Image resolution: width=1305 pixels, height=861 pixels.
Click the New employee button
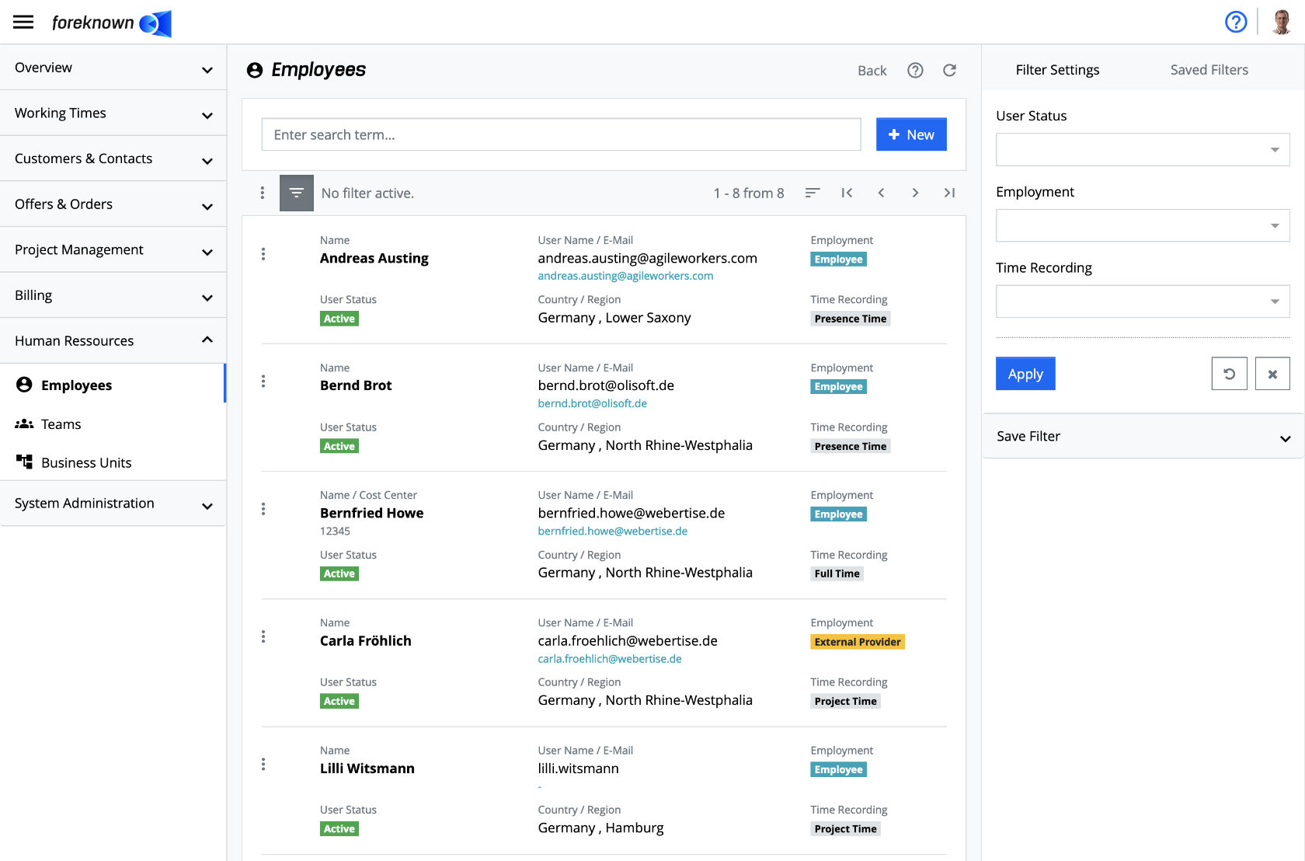[911, 134]
